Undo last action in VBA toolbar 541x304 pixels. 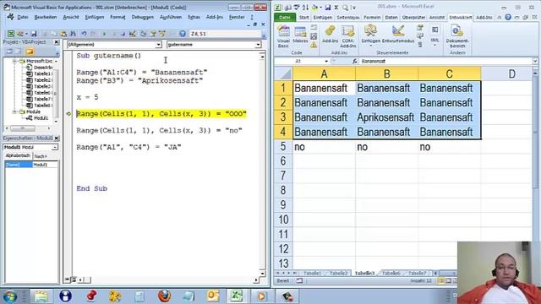coord(84,34)
